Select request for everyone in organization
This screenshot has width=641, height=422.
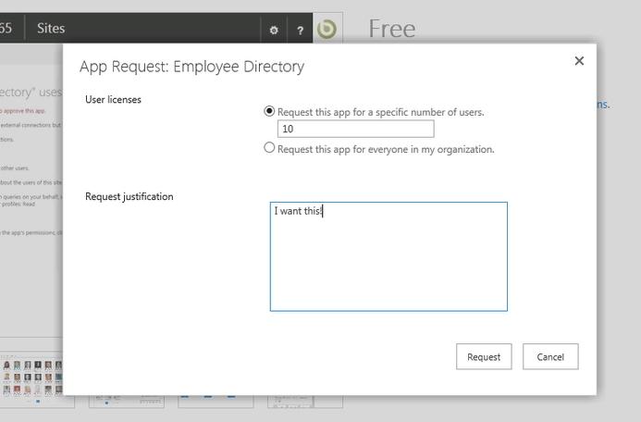269,148
